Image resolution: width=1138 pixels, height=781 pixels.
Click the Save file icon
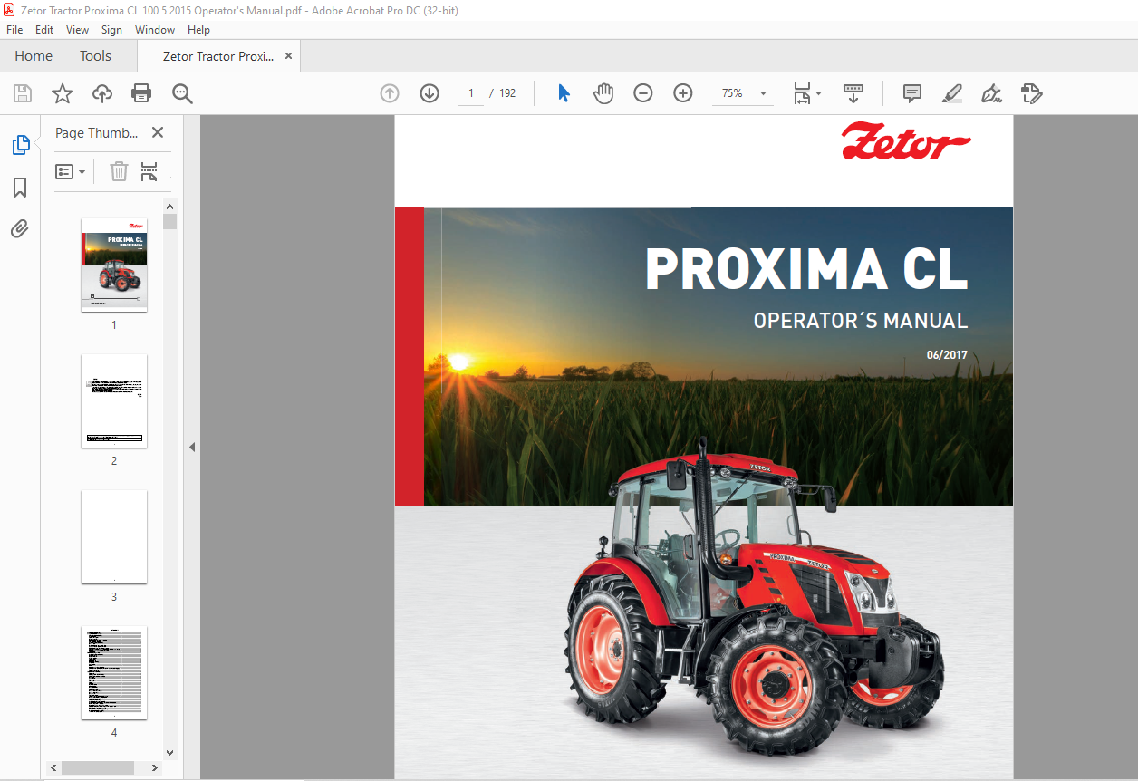(x=23, y=93)
